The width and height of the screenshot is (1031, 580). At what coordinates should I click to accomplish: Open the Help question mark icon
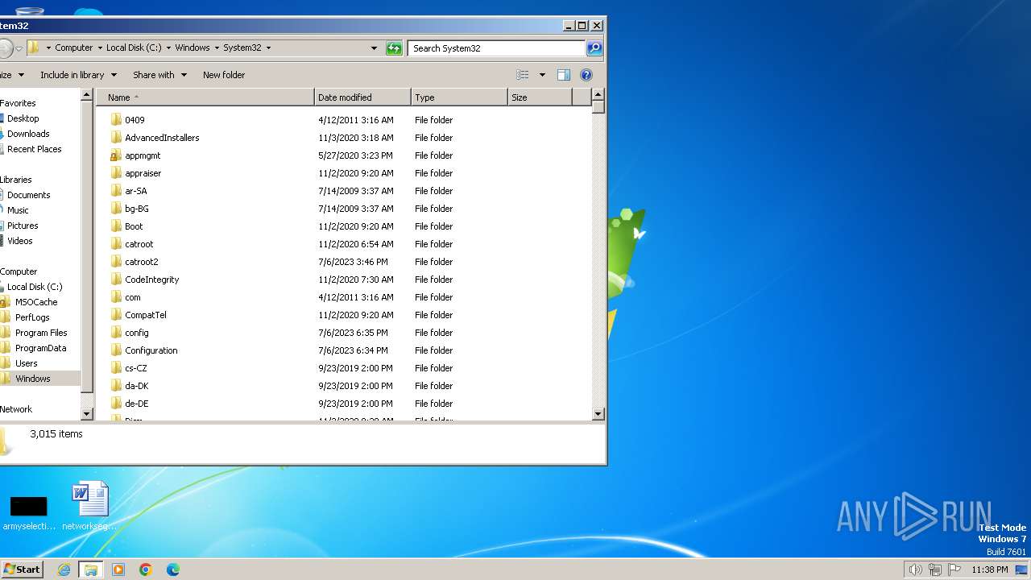[586, 75]
